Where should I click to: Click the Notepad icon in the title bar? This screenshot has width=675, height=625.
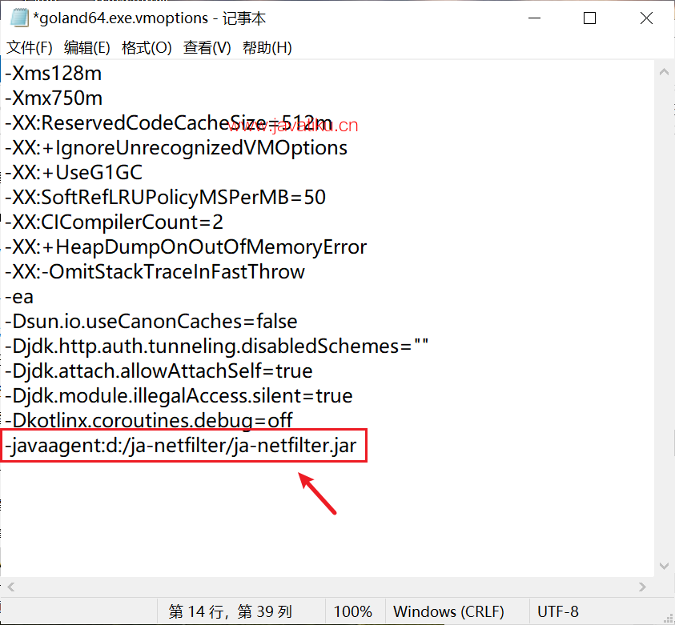click(19, 18)
